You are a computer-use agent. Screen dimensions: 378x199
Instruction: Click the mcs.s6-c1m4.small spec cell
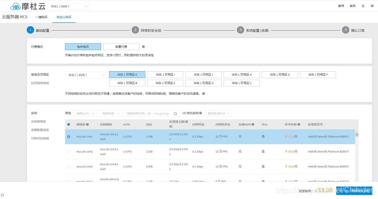109,166
